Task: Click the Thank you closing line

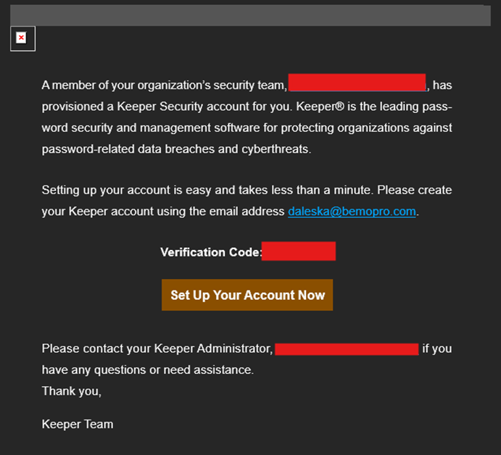Action: point(72,391)
